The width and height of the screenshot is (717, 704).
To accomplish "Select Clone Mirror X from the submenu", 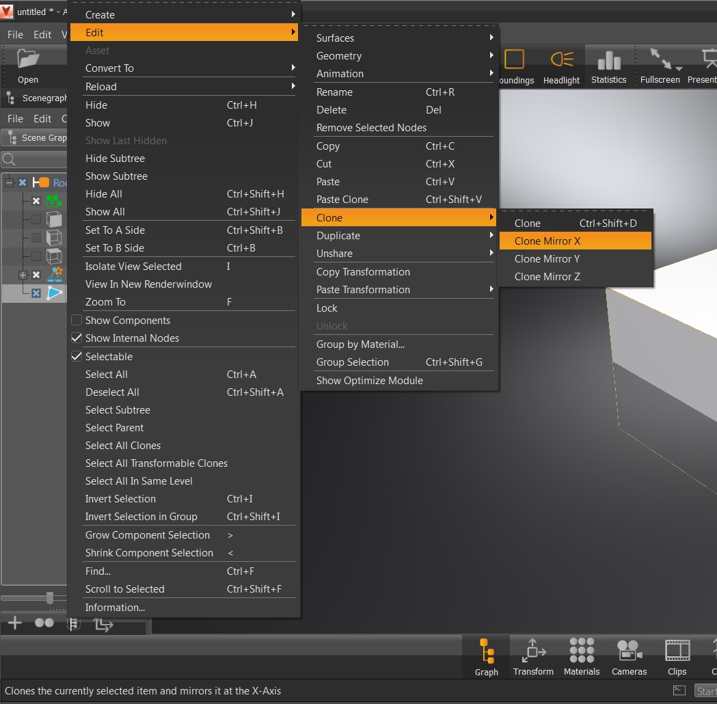I will tap(547, 241).
